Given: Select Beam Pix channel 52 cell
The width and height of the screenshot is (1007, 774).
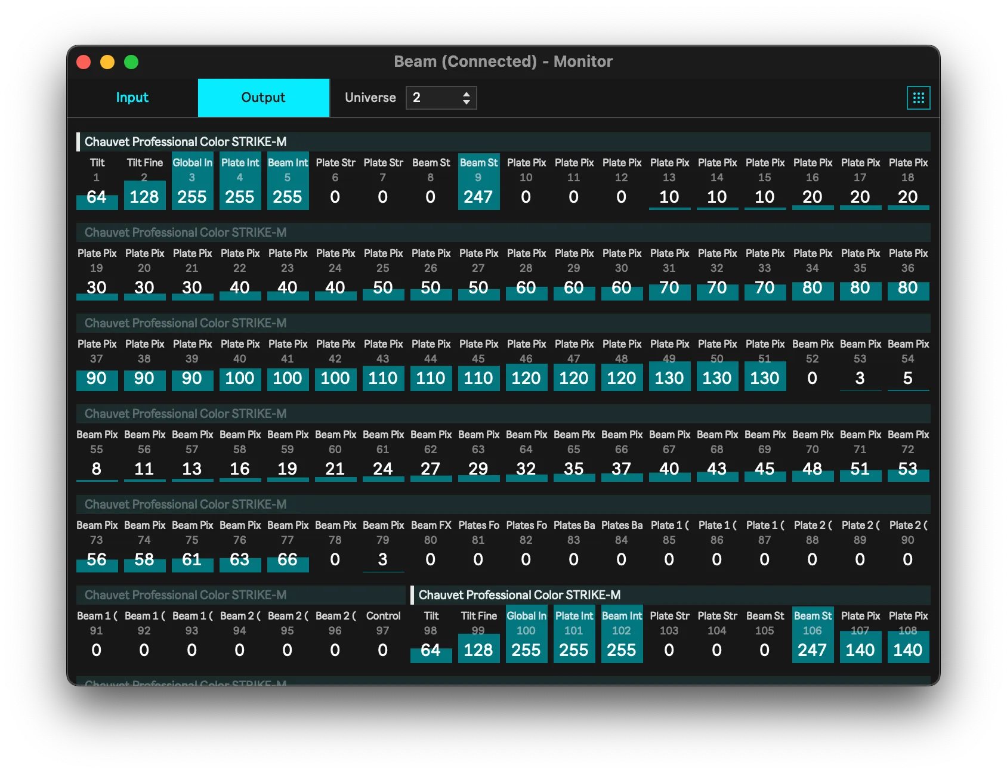Looking at the screenshot, I should pos(813,363).
